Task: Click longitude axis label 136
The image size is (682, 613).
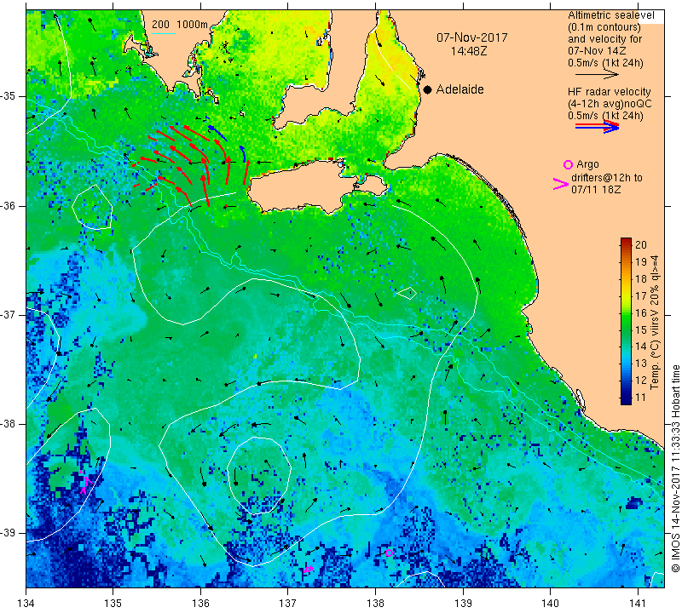Action: [200, 604]
